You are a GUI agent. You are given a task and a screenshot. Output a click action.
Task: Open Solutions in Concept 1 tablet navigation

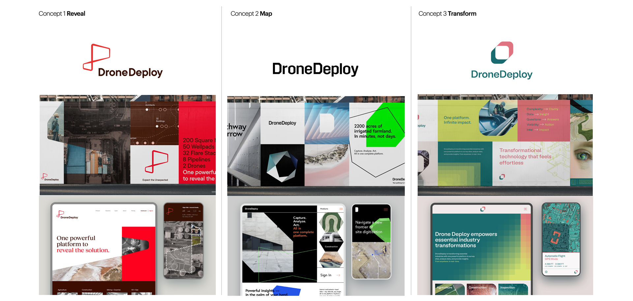108,211
